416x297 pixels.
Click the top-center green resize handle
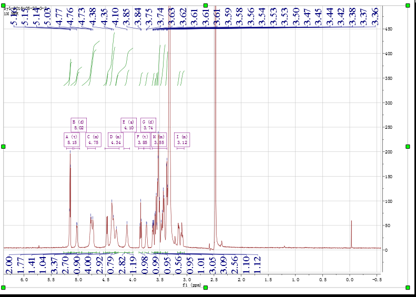tap(205, 6)
